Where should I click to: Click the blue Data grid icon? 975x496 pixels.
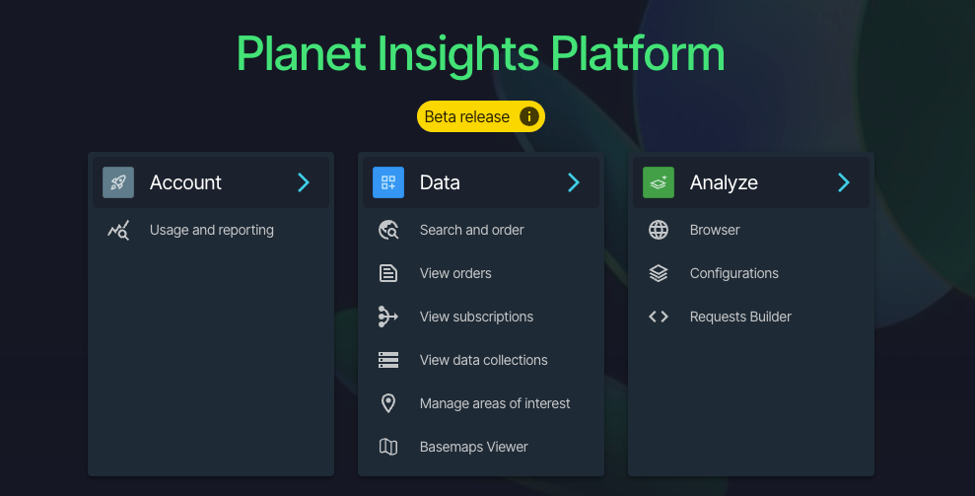pos(388,182)
